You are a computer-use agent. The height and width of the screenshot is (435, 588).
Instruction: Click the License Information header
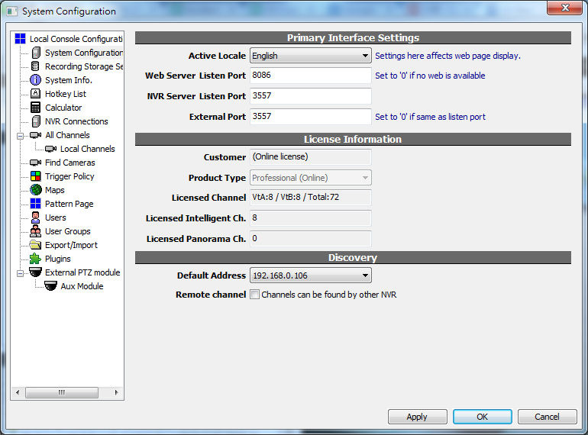point(353,139)
